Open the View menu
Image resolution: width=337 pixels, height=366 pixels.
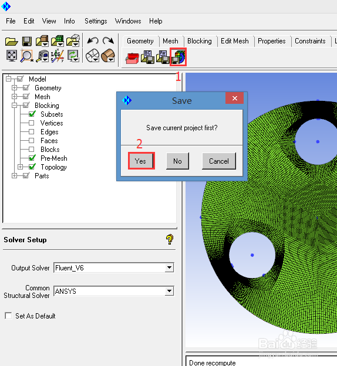(x=49, y=21)
